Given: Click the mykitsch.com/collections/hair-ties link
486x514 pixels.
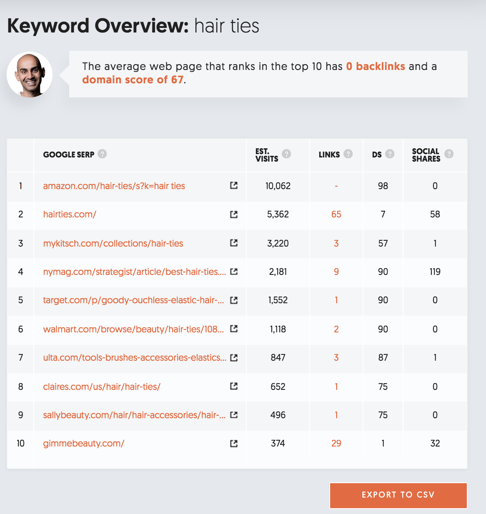Looking at the screenshot, I should tap(113, 243).
